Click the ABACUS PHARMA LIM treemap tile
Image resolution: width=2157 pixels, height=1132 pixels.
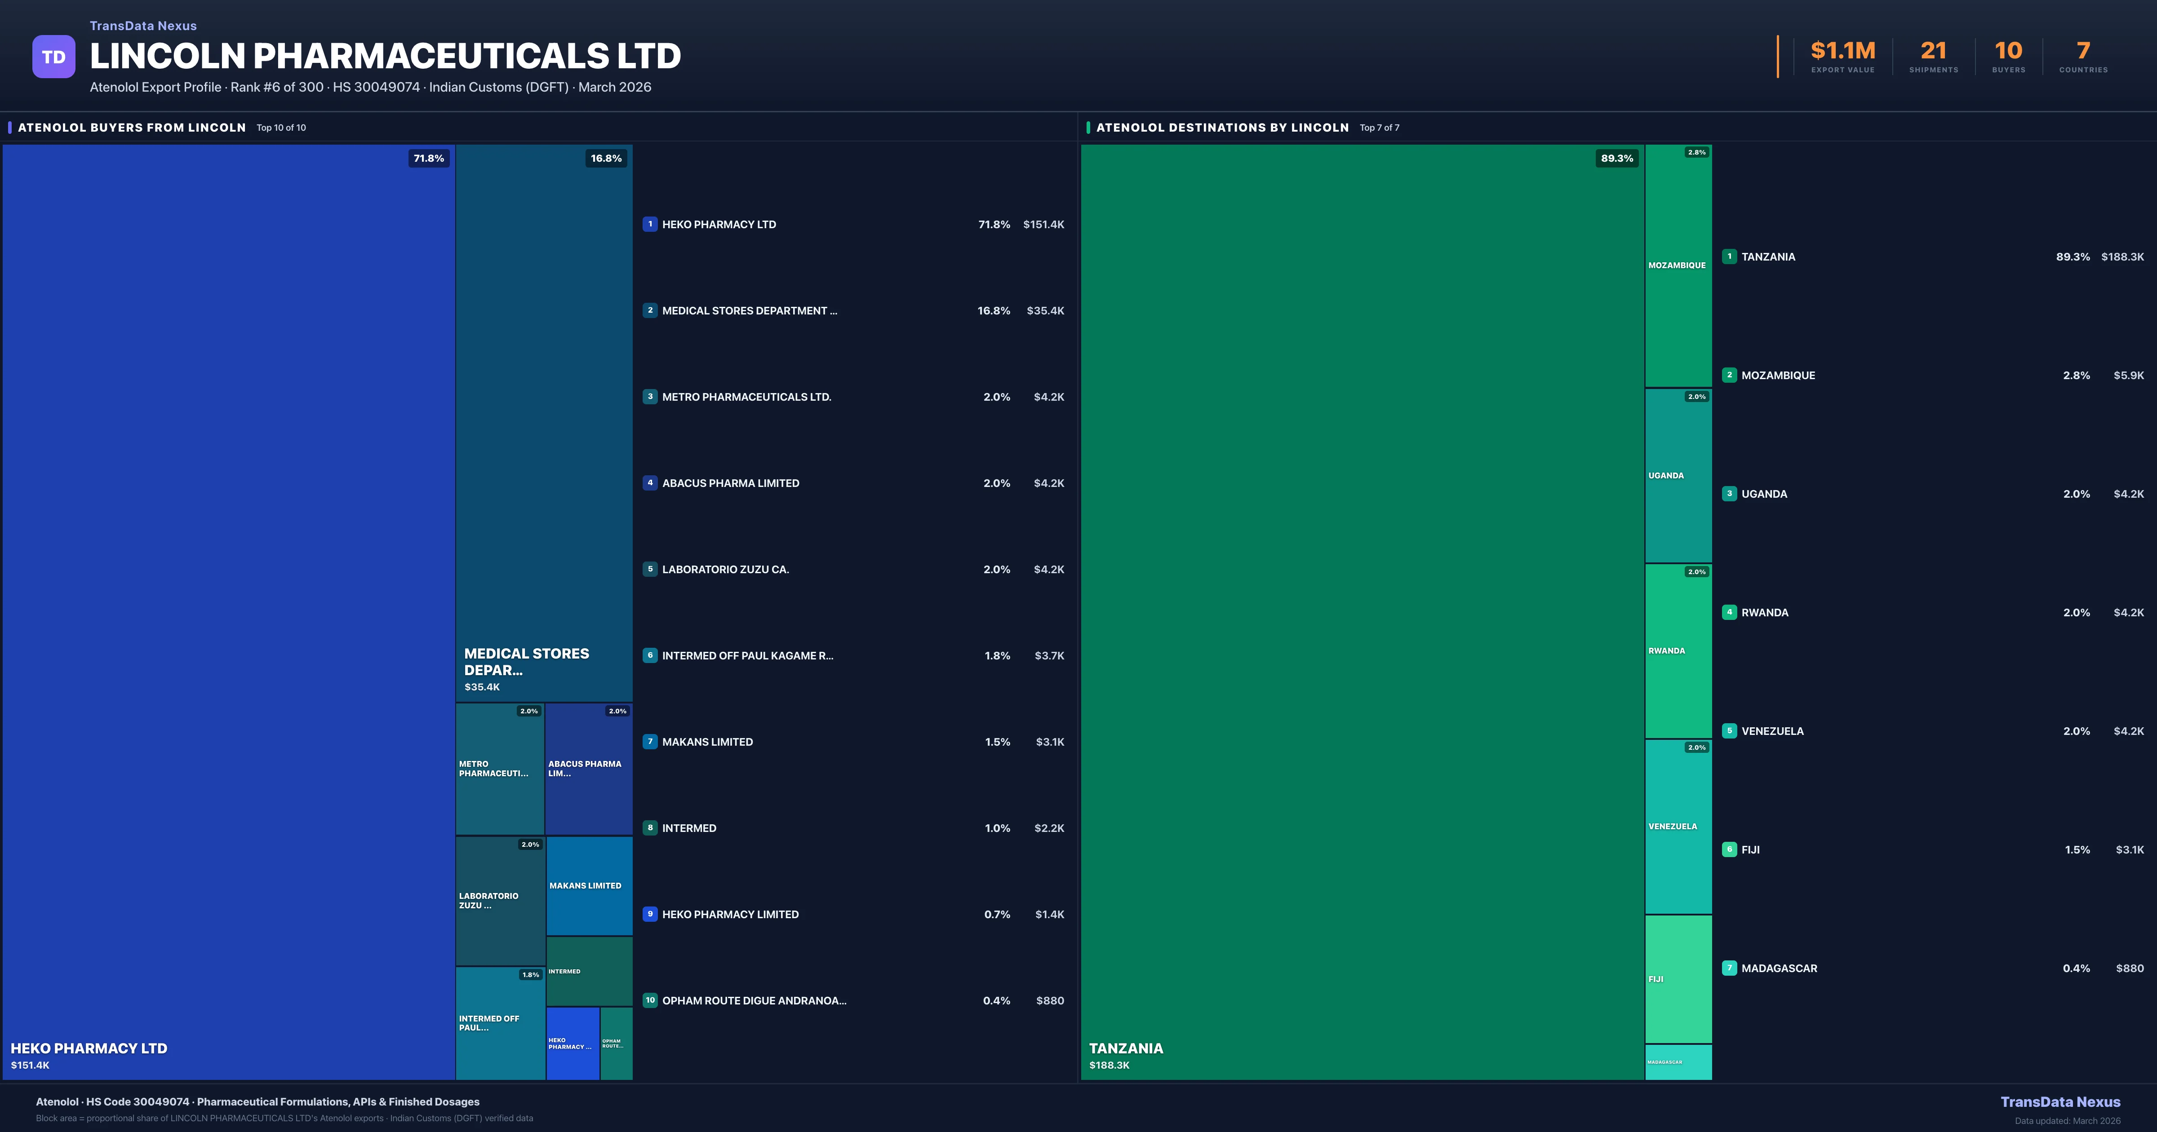(x=589, y=769)
